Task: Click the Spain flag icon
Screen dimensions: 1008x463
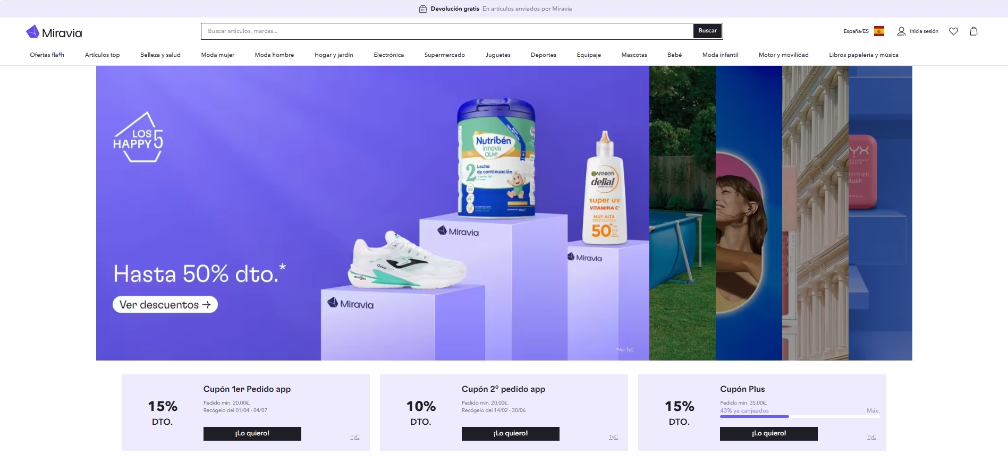Action: 879,31
